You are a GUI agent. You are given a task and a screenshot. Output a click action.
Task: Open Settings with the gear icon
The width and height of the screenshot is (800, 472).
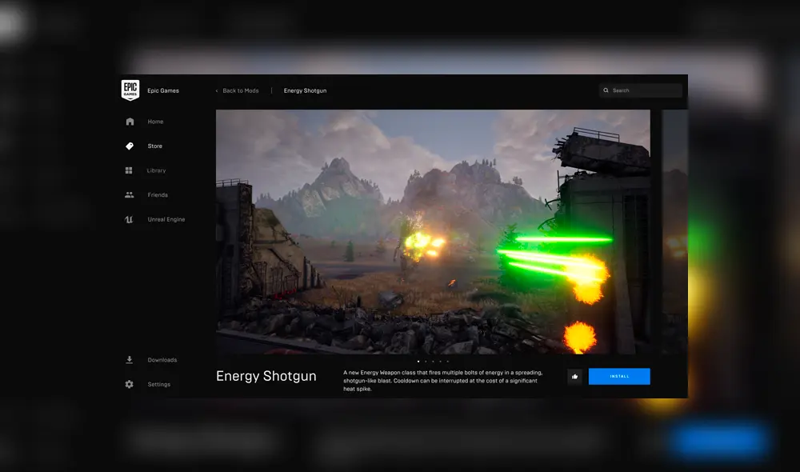129,384
